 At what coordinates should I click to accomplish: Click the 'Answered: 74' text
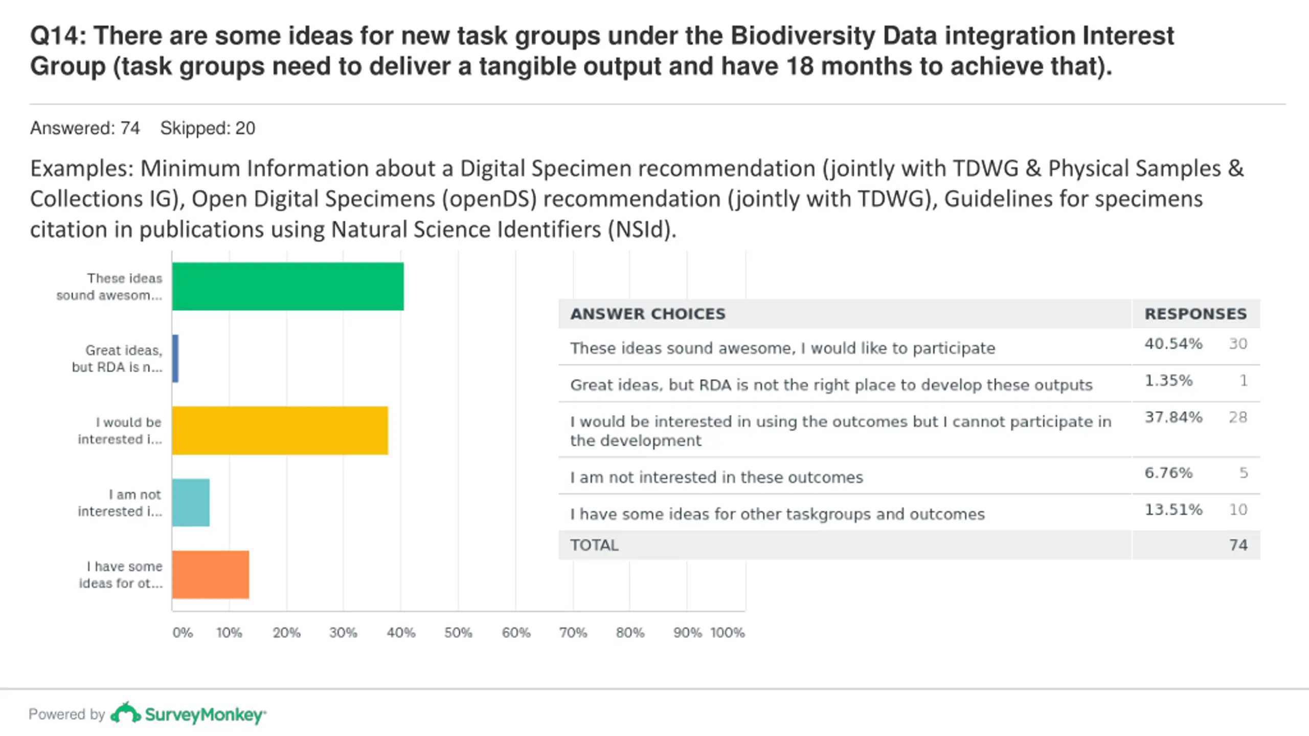(x=85, y=128)
